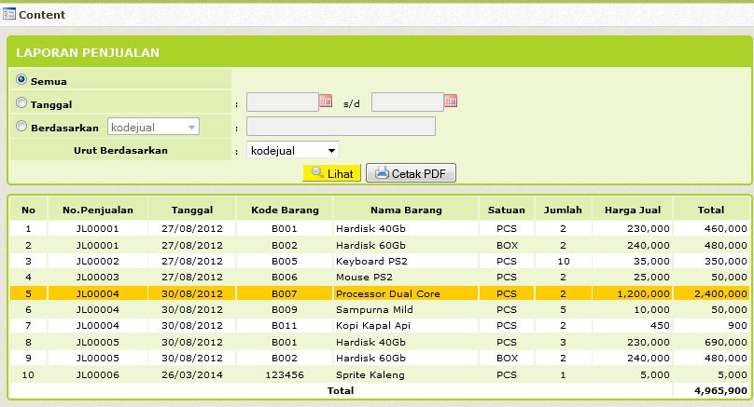Screen dimensions: 754x407
Task: Click the Harga Jual column header
Action: coord(633,210)
